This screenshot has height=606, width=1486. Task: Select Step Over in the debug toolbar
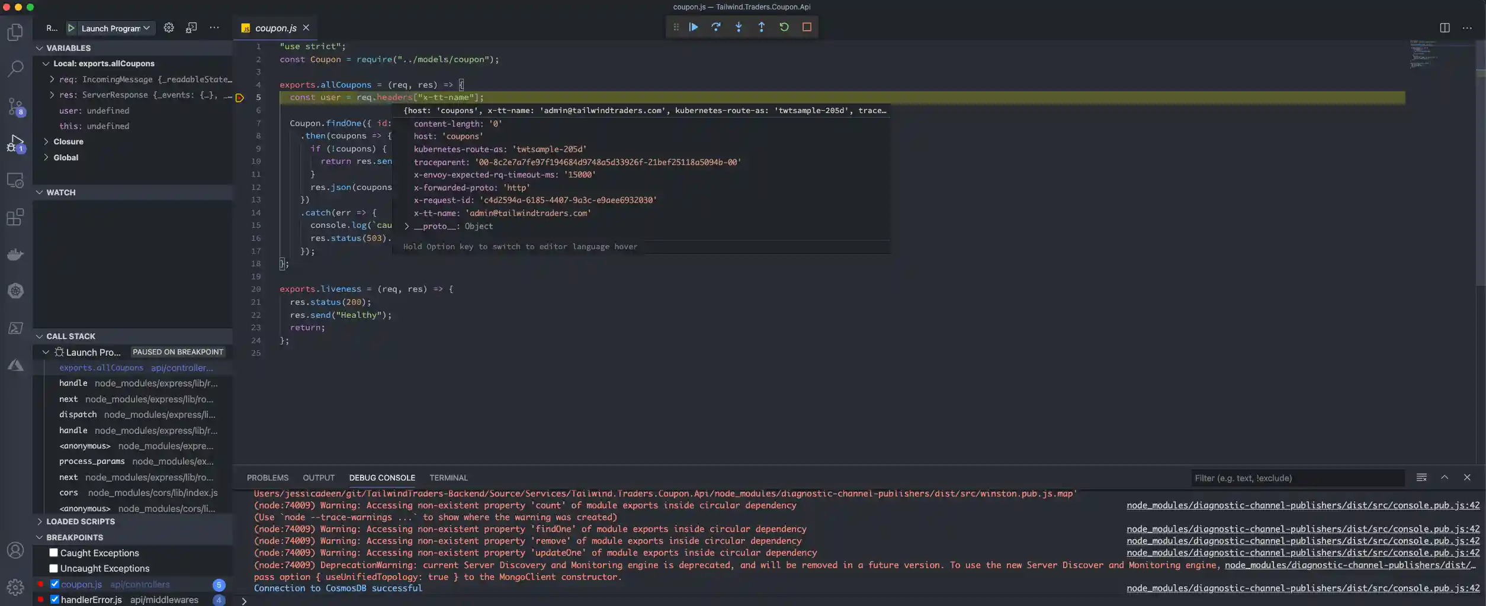click(715, 27)
